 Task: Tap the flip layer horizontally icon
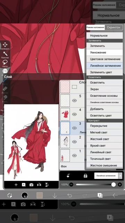point(39,185)
